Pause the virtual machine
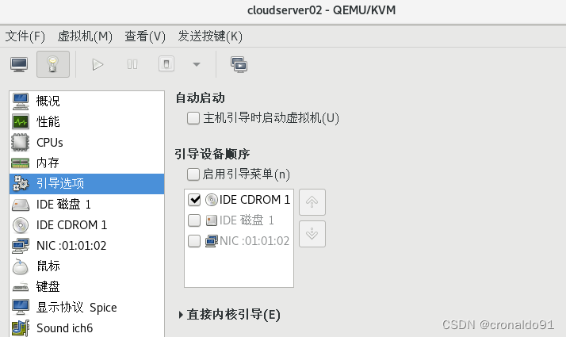The width and height of the screenshot is (566, 337). (x=132, y=65)
